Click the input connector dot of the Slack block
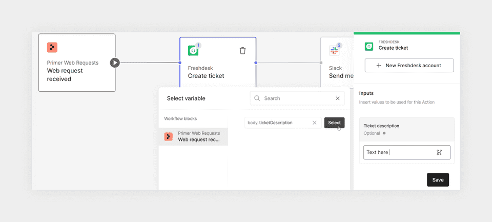 [321, 63]
